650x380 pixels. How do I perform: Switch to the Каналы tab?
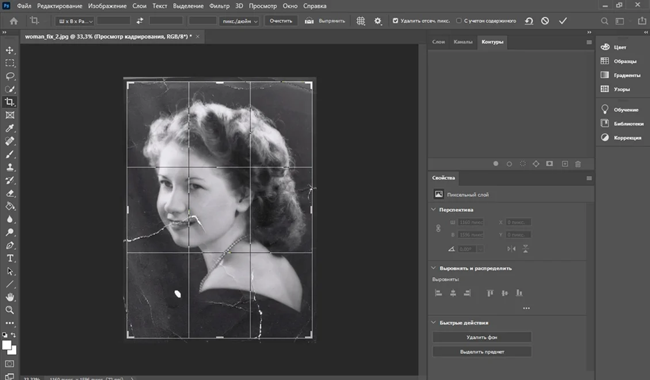pos(465,41)
